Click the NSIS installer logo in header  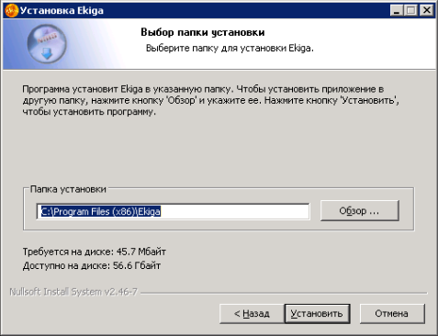(x=47, y=44)
